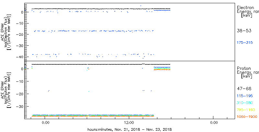Viewport: 259px width, 132px height.
Task: Click the 310-580 cyan proton legend label
Action: pos(245,103)
